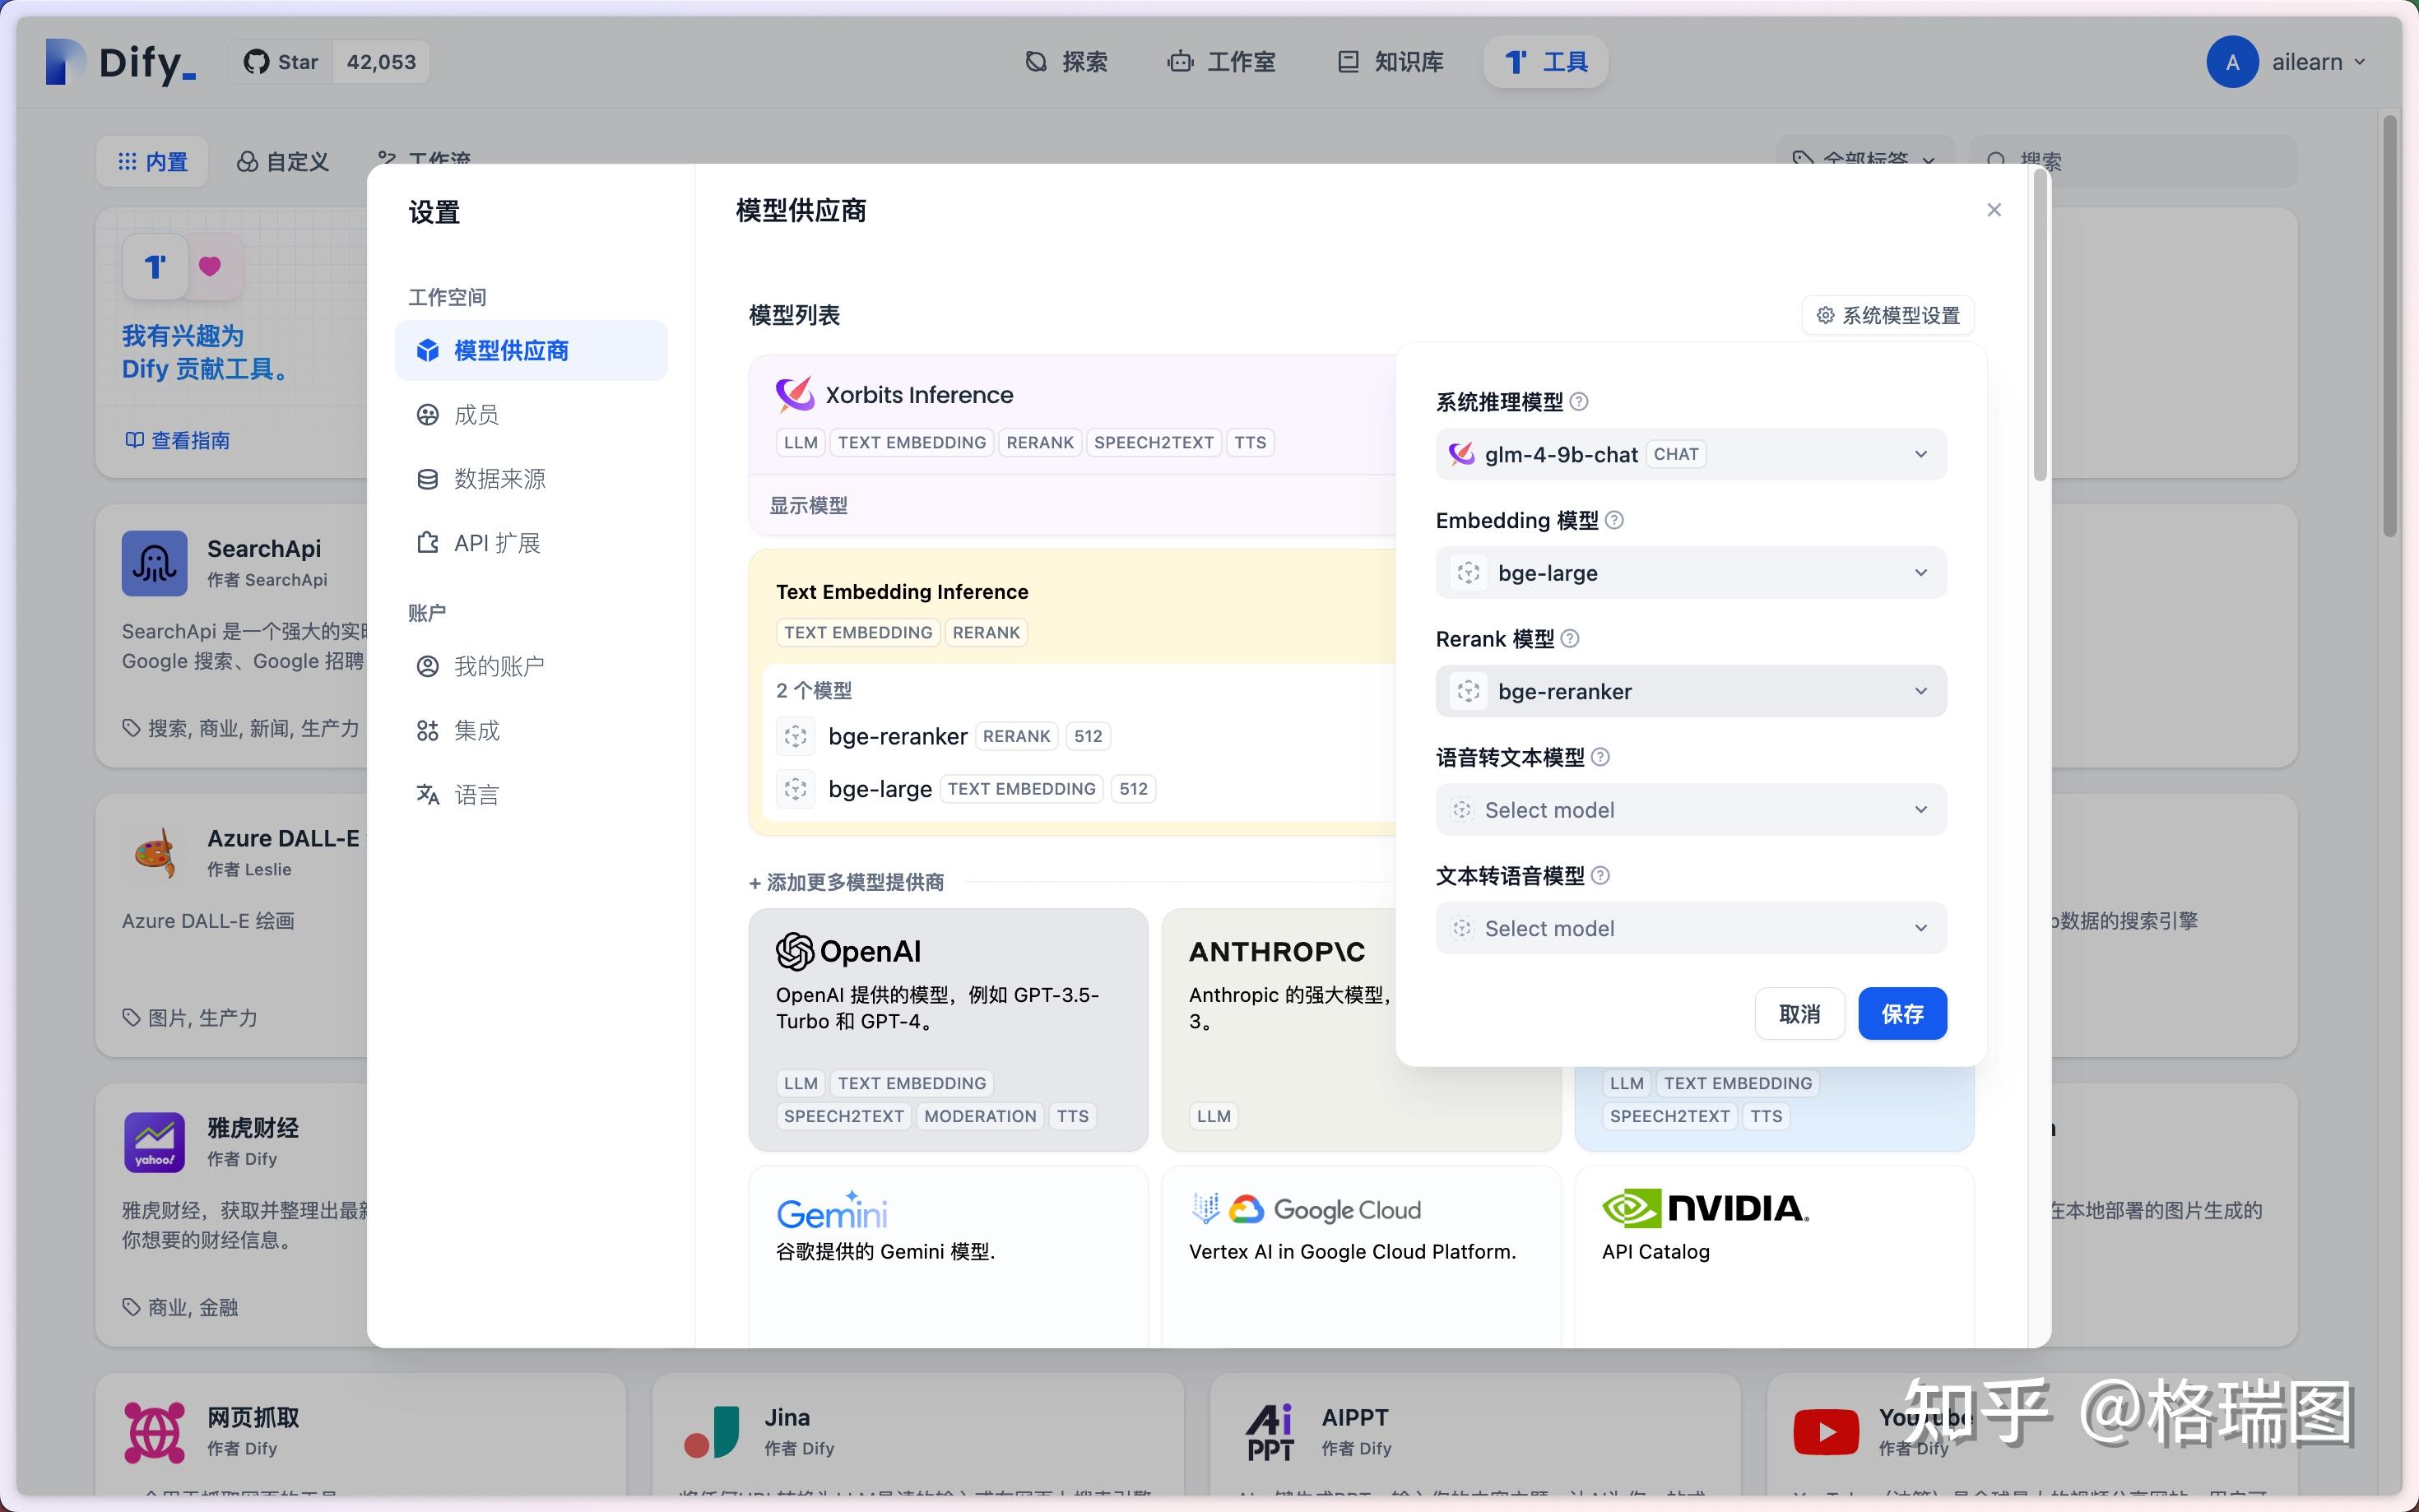Open API 扩展 settings section
The image size is (2419, 1512).
point(499,542)
